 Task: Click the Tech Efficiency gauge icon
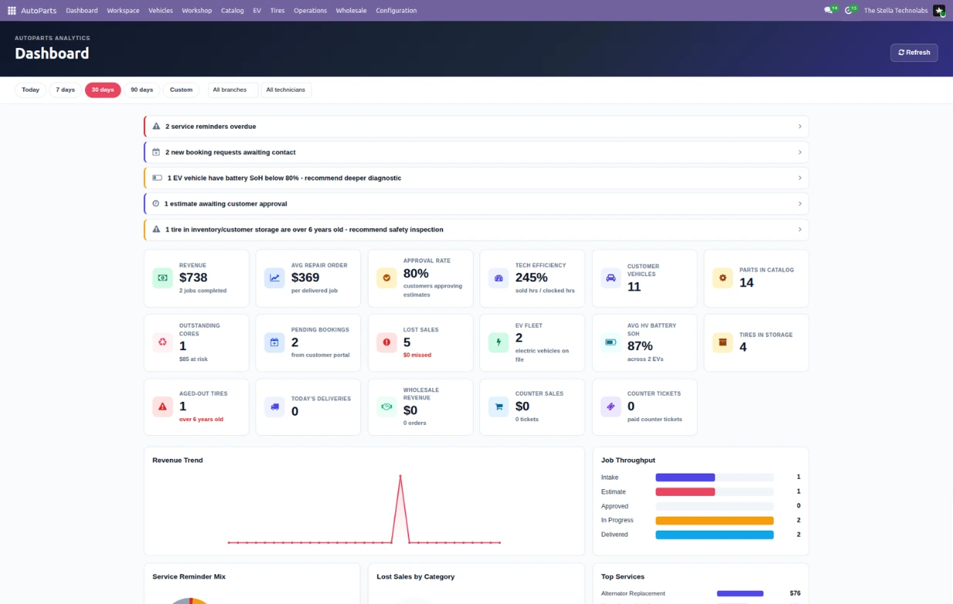tap(498, 278)
